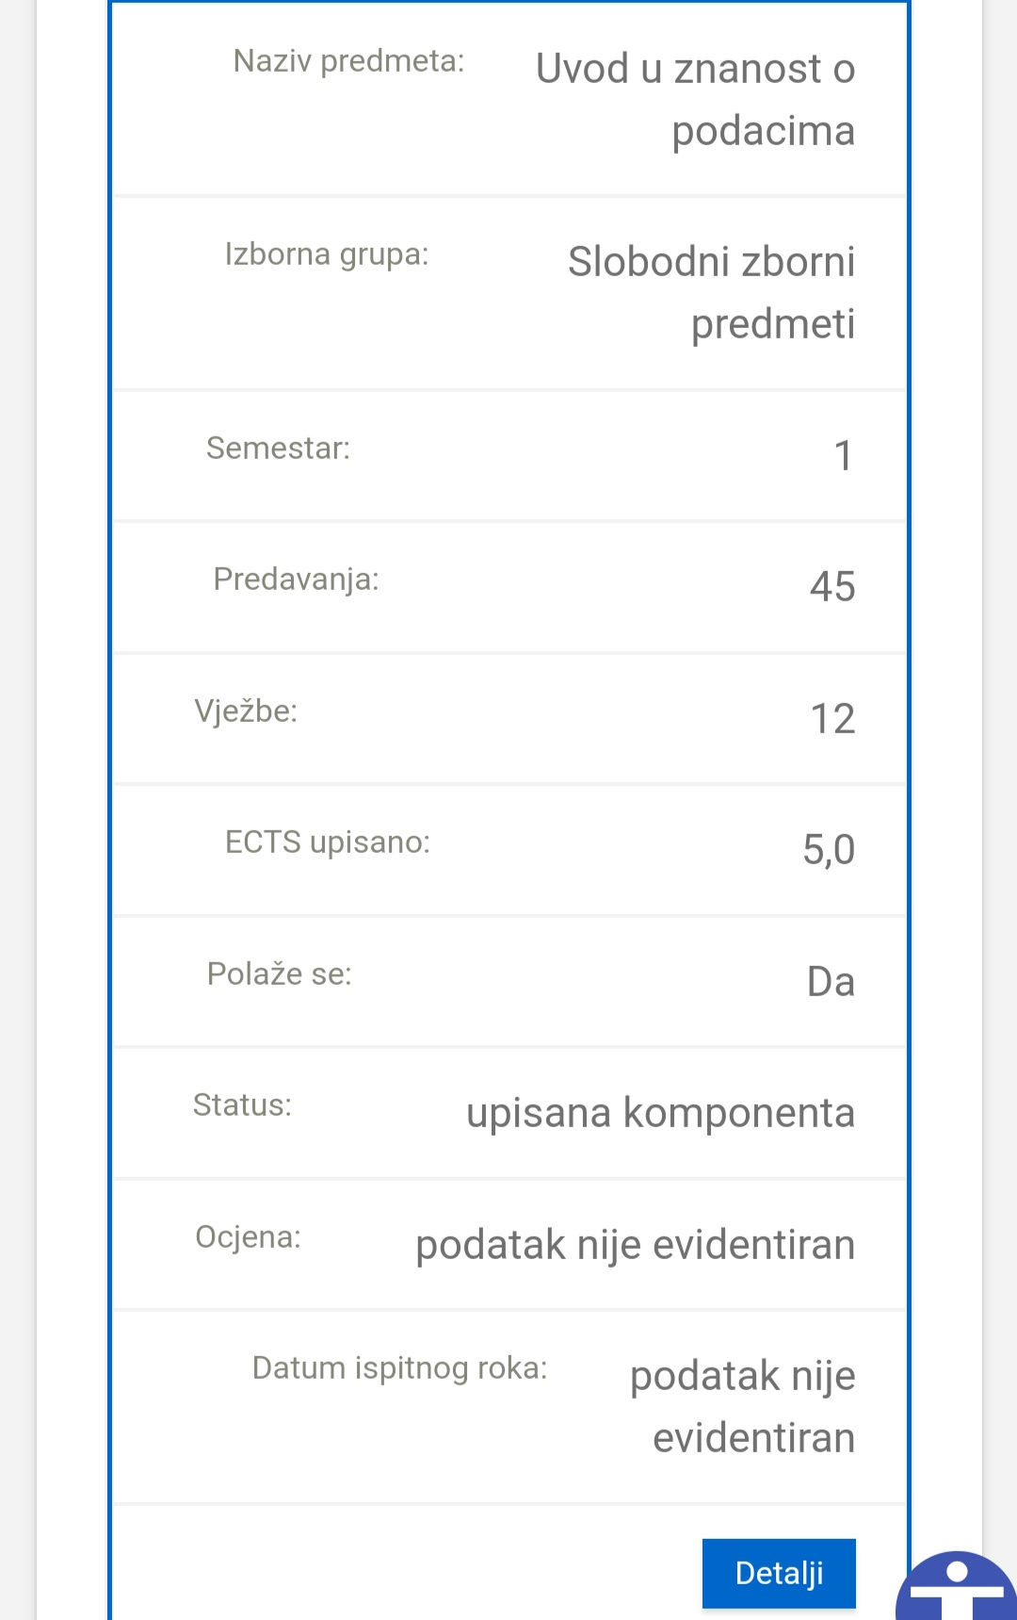Click the Semestar value 1
The height and width of the screenshot is (1620, 1017).
pyautogui.click(x=843, y=456)
